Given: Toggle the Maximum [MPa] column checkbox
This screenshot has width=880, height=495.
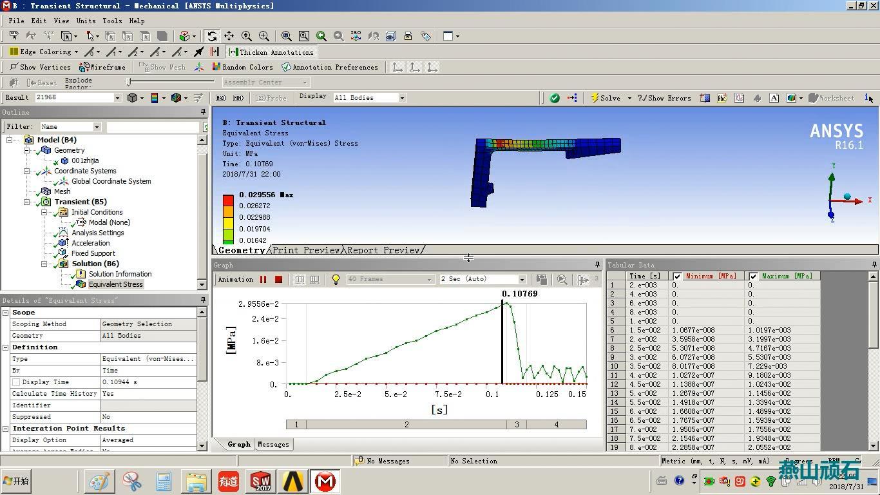Looking at the screenshot, I should click(753, 277).
